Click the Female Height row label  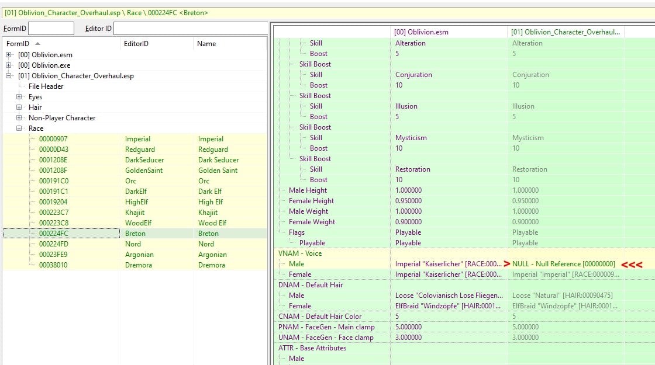click(x=311, y=201)
